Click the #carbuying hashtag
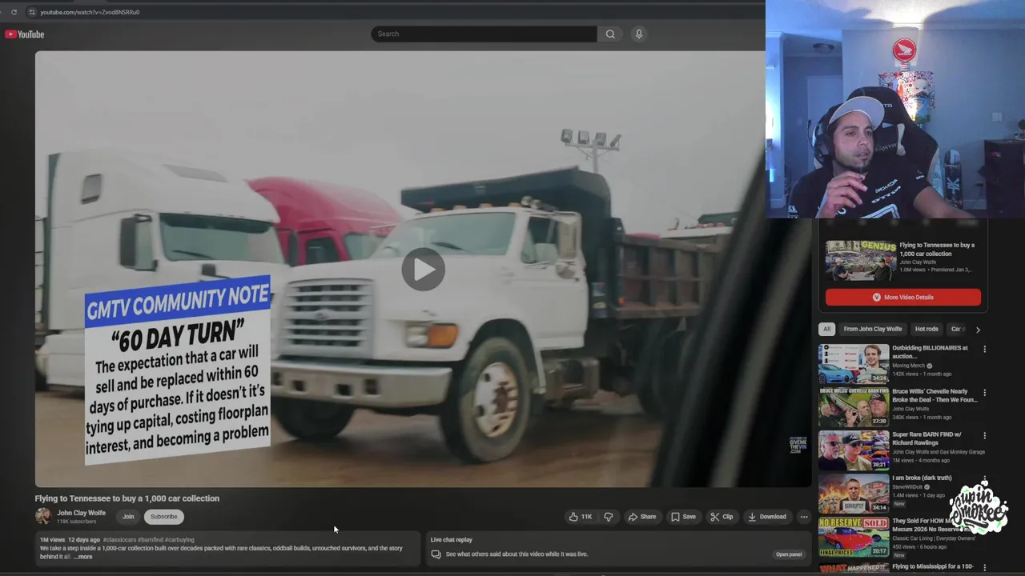 pos(179,540)
